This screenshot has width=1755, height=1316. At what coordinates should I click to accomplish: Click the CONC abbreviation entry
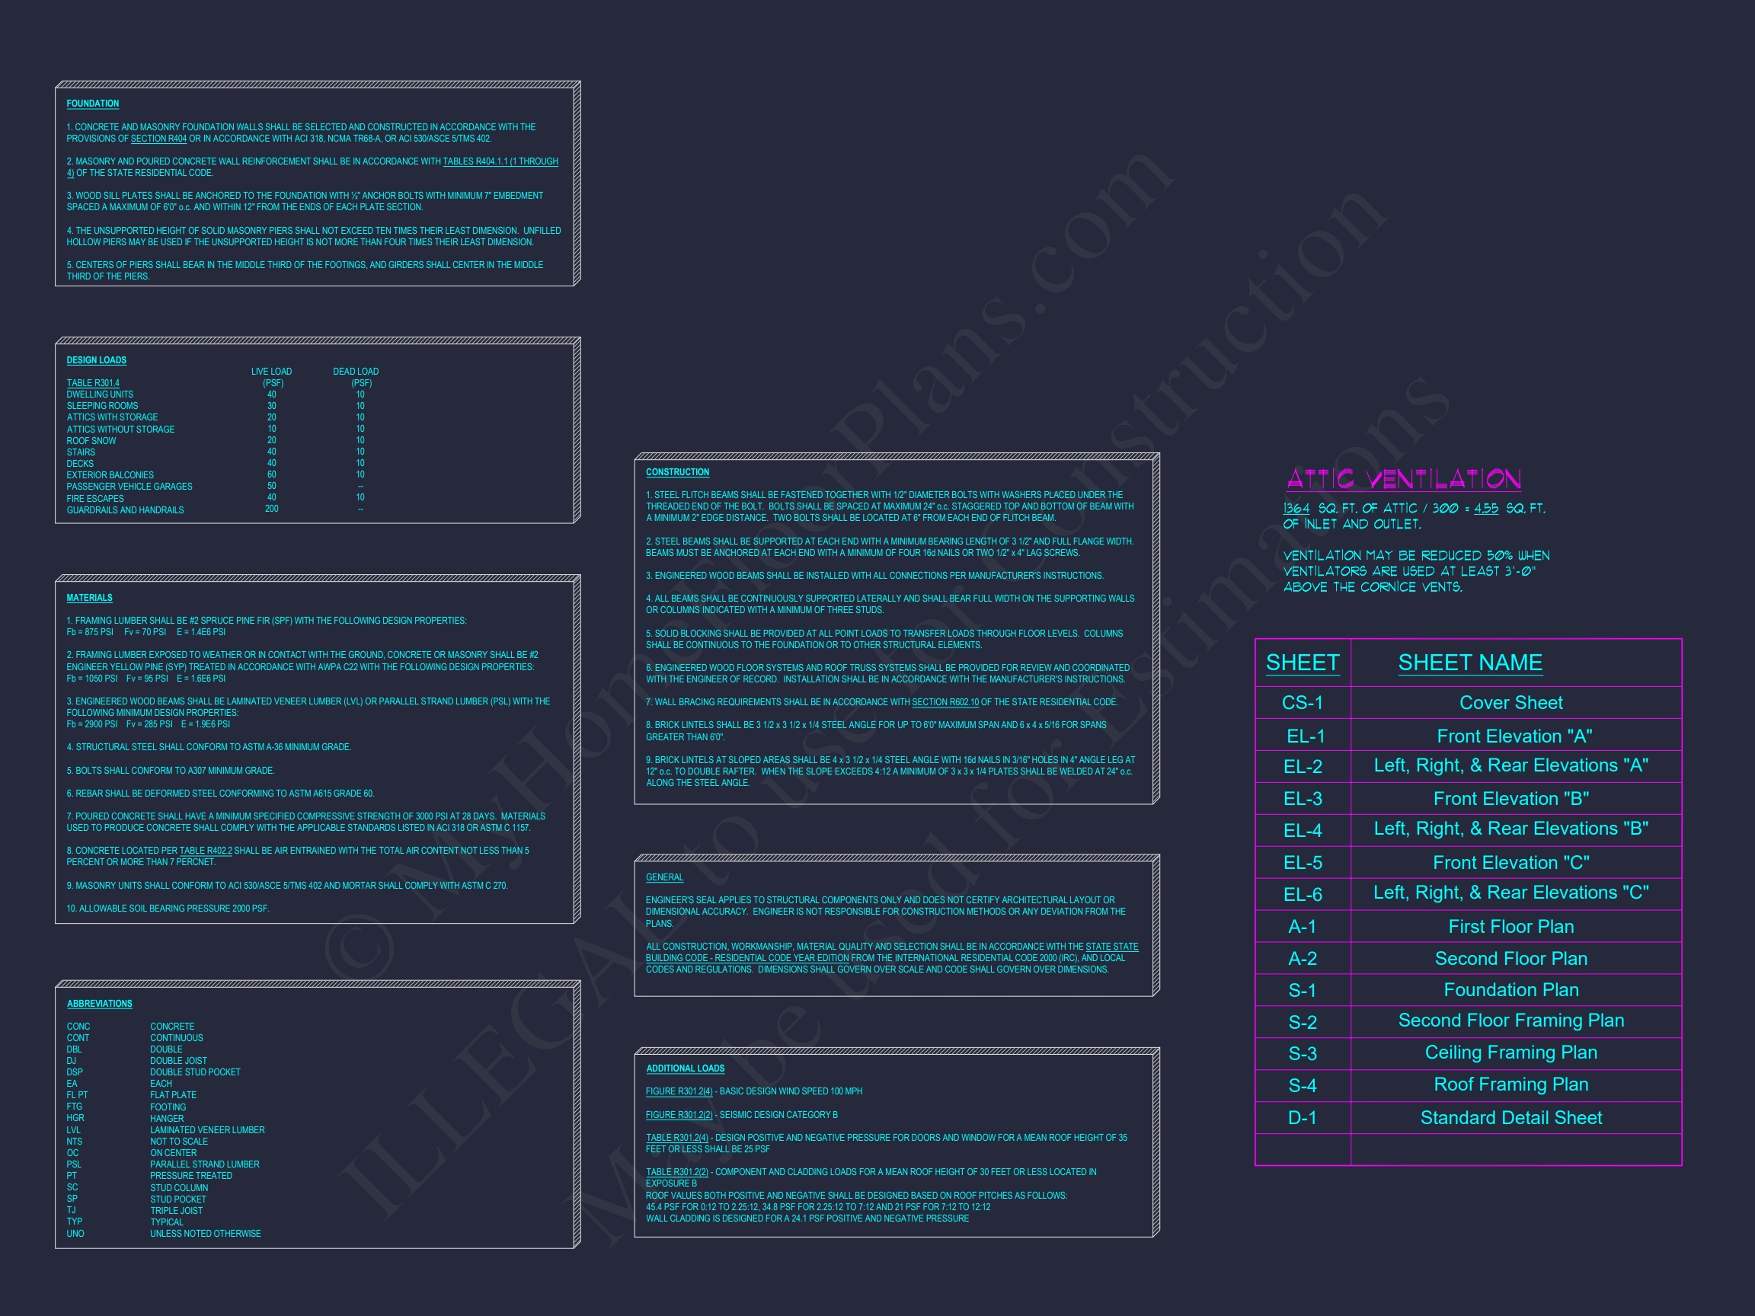coord(131,1027)
